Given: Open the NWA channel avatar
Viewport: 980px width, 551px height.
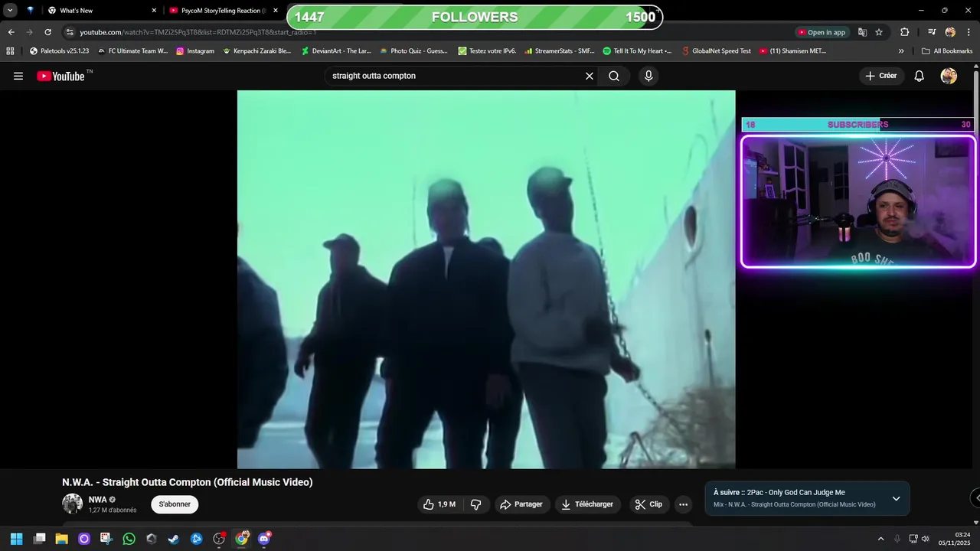Looking at the screenshot, I should pos(73,504).
